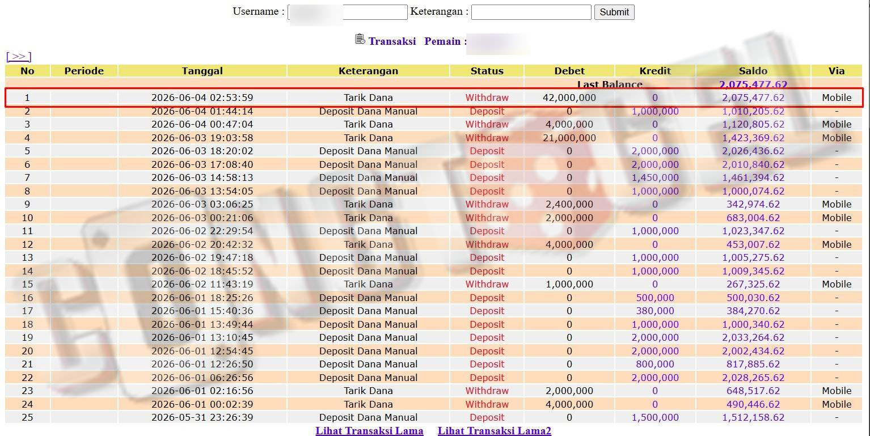Click the Via column header

[x=837, y=71]
